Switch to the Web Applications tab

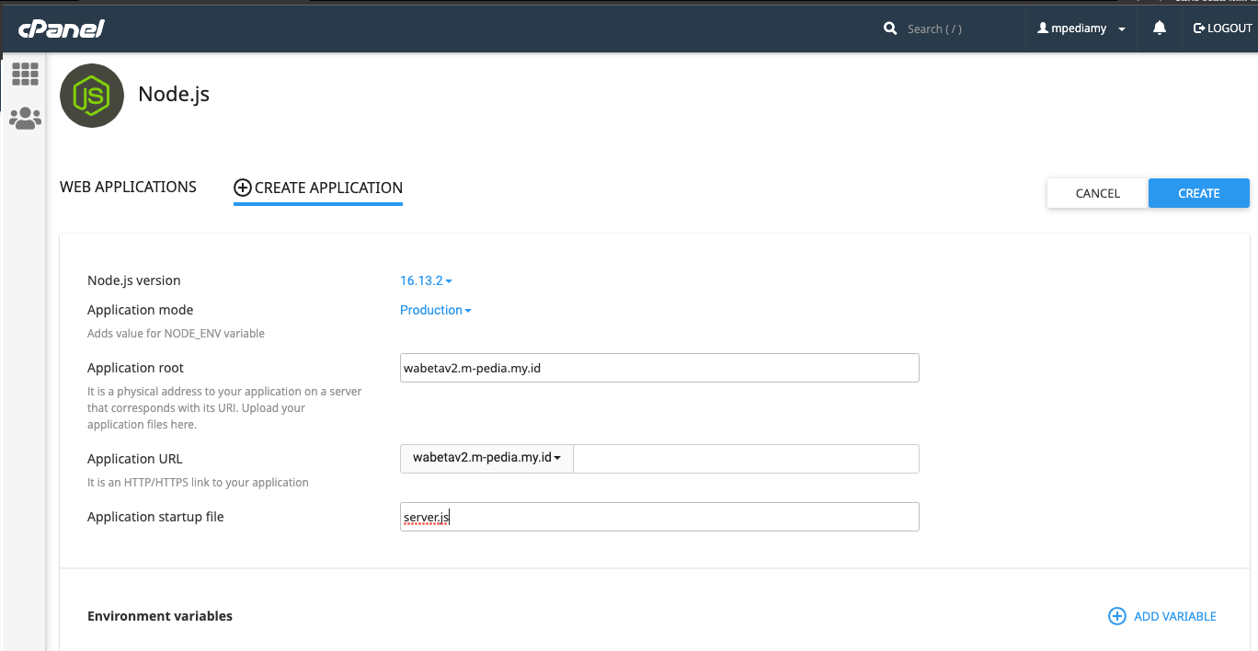pyautogui.click(x=128, y=187)
